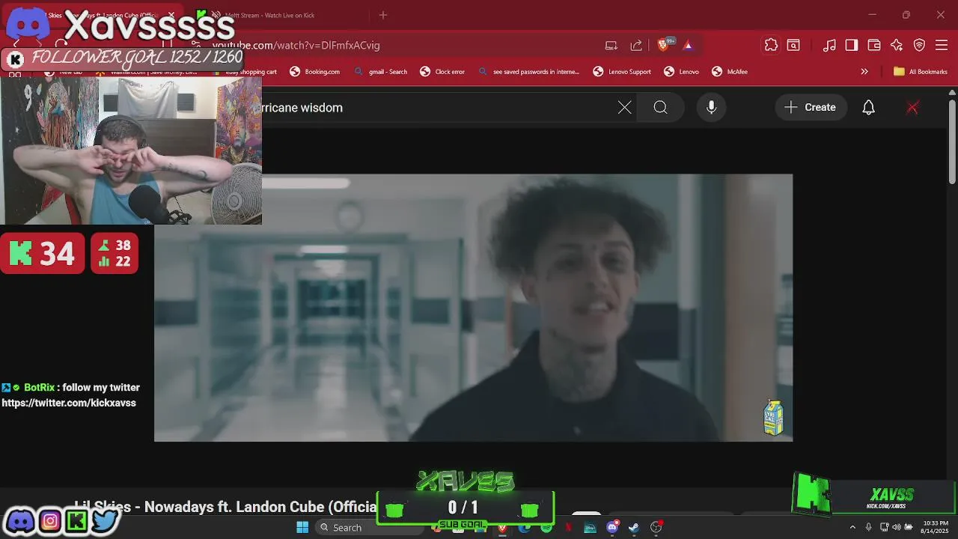Open the Booking.com bookmark
This screenshot has width=958, height=539.
(x=315, y=72)
